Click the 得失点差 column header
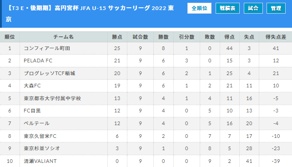Image resolution: width=292 pixels, height=167 pixels. (276, 37)
